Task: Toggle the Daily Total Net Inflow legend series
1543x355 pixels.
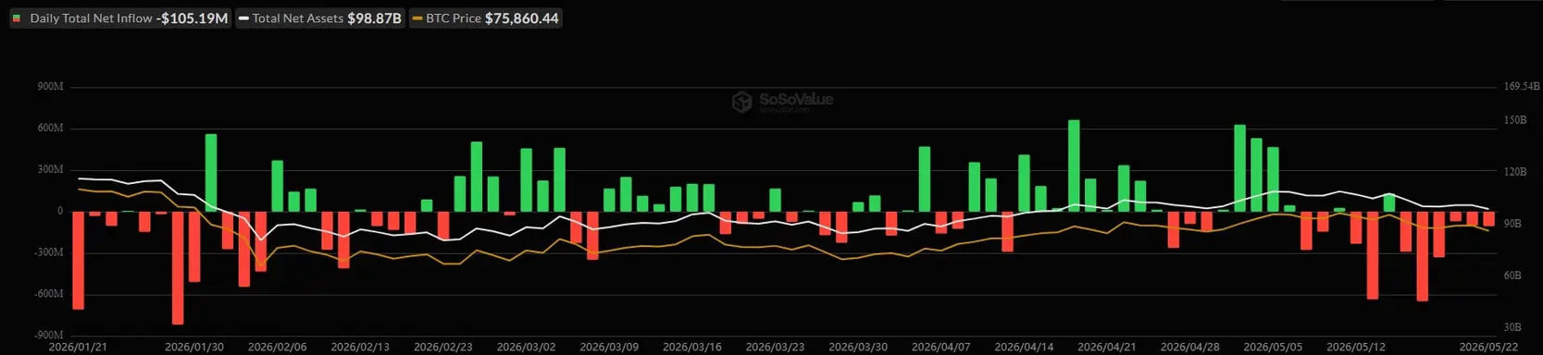Action: click(120, 18)
